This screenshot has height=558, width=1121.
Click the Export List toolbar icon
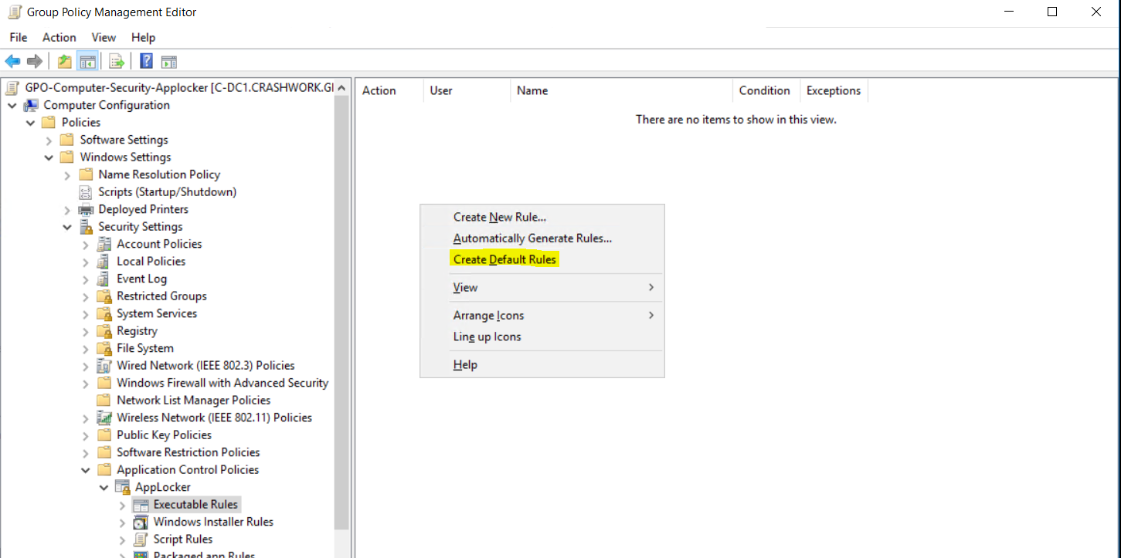(117, 61)
